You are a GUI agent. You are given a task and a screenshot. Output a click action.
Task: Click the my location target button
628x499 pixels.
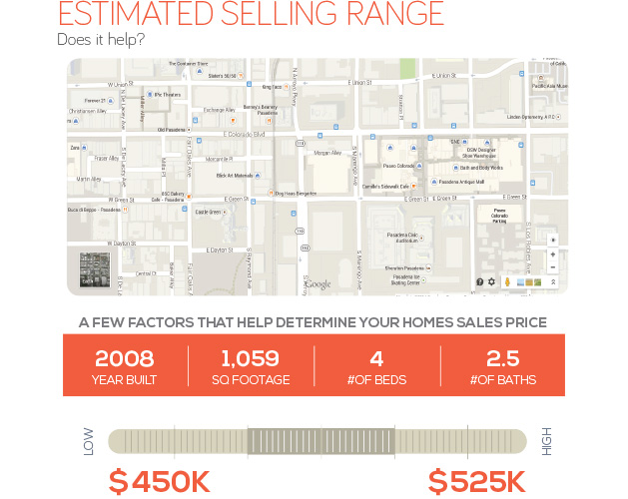point(552,240)
